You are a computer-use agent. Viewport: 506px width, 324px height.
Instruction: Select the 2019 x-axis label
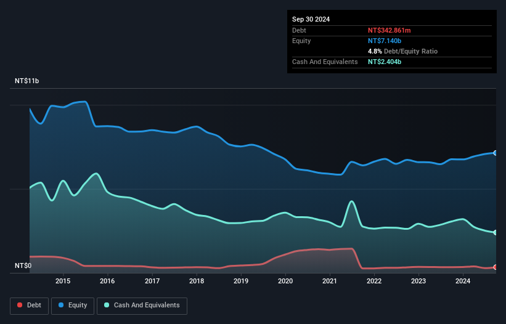tap(241, 281)
